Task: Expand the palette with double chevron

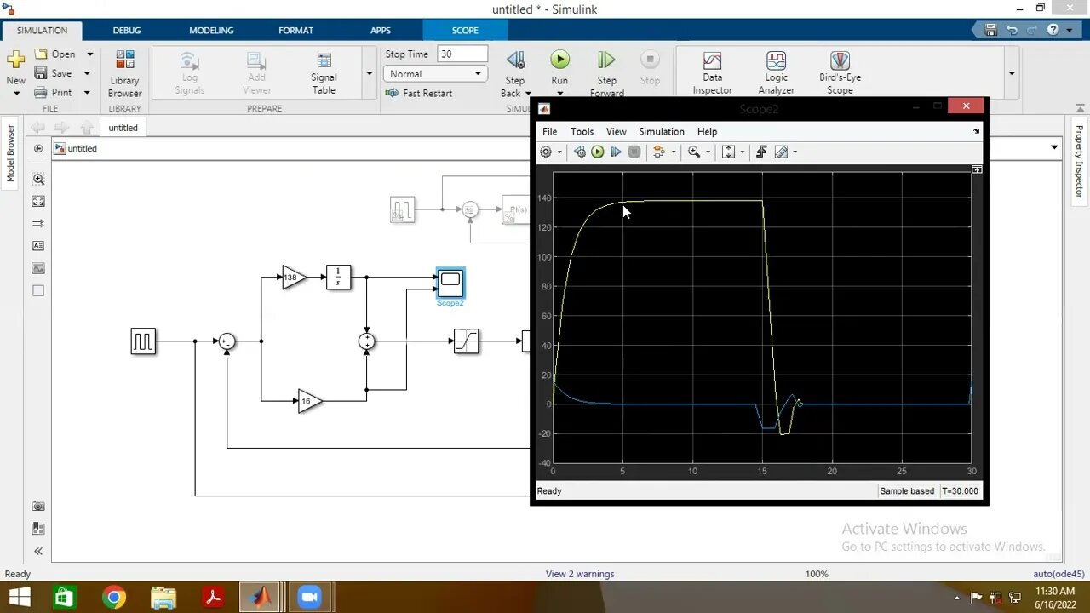Action: pyautogui.click(x=38, y=551)
